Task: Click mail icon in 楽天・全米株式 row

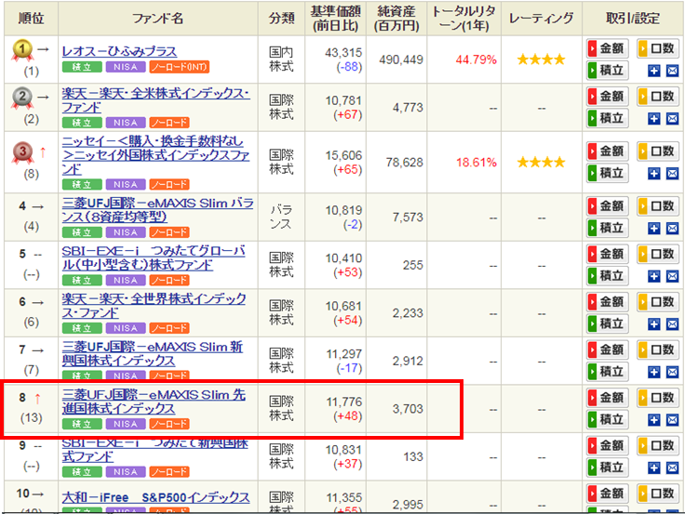Action: point(672,119)
